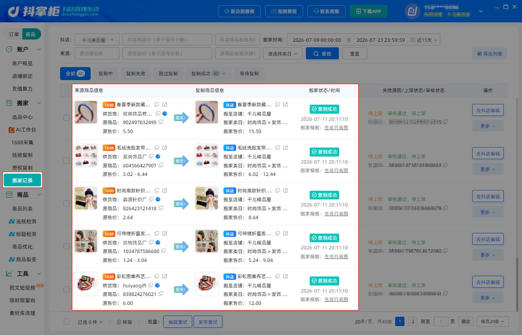Viewport: 522px width, 335px height.
Task: Click blue chat icon beside 欧韩饰品 supplier
Action: [165, 113]
